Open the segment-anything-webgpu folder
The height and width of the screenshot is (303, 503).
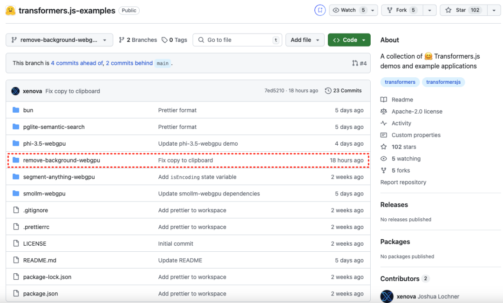59,177
